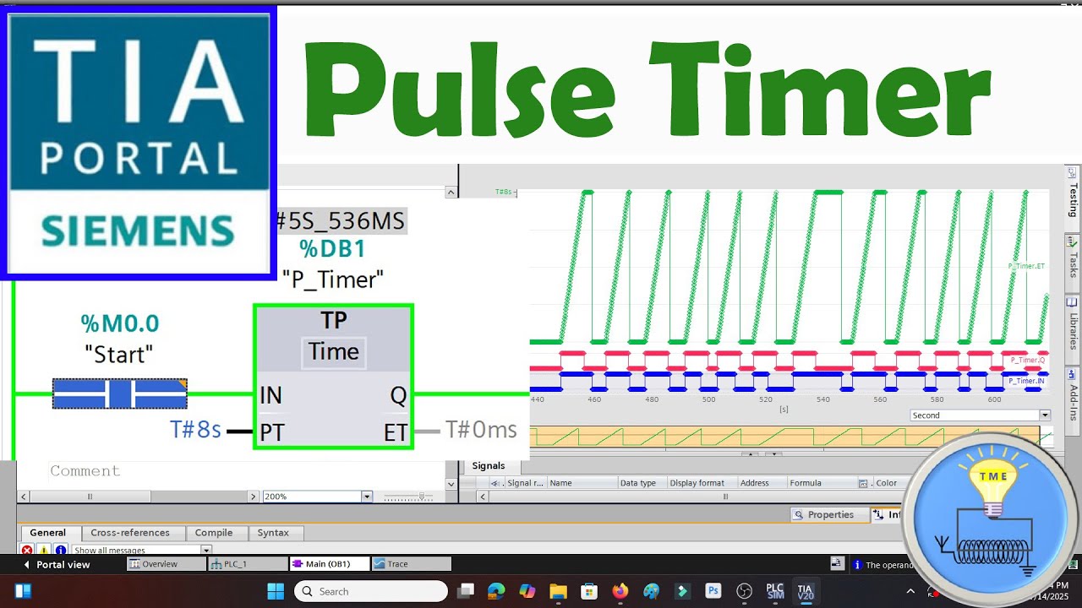This screenshot has height=608, width=1082.
Task: Sort by the Data type column header
Action: tap(641, 483)
